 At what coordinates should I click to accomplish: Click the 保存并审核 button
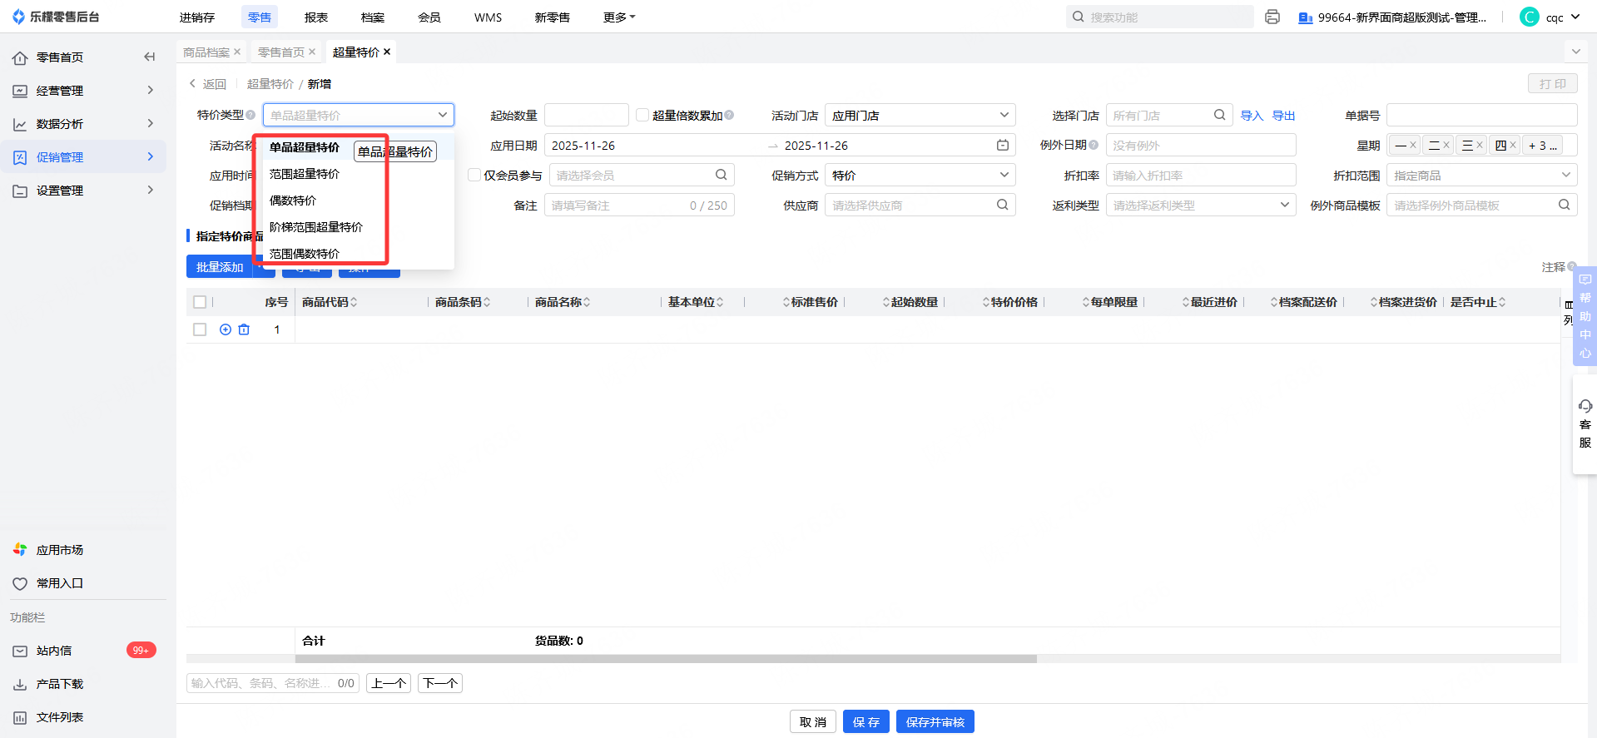(x=935, y=722)
